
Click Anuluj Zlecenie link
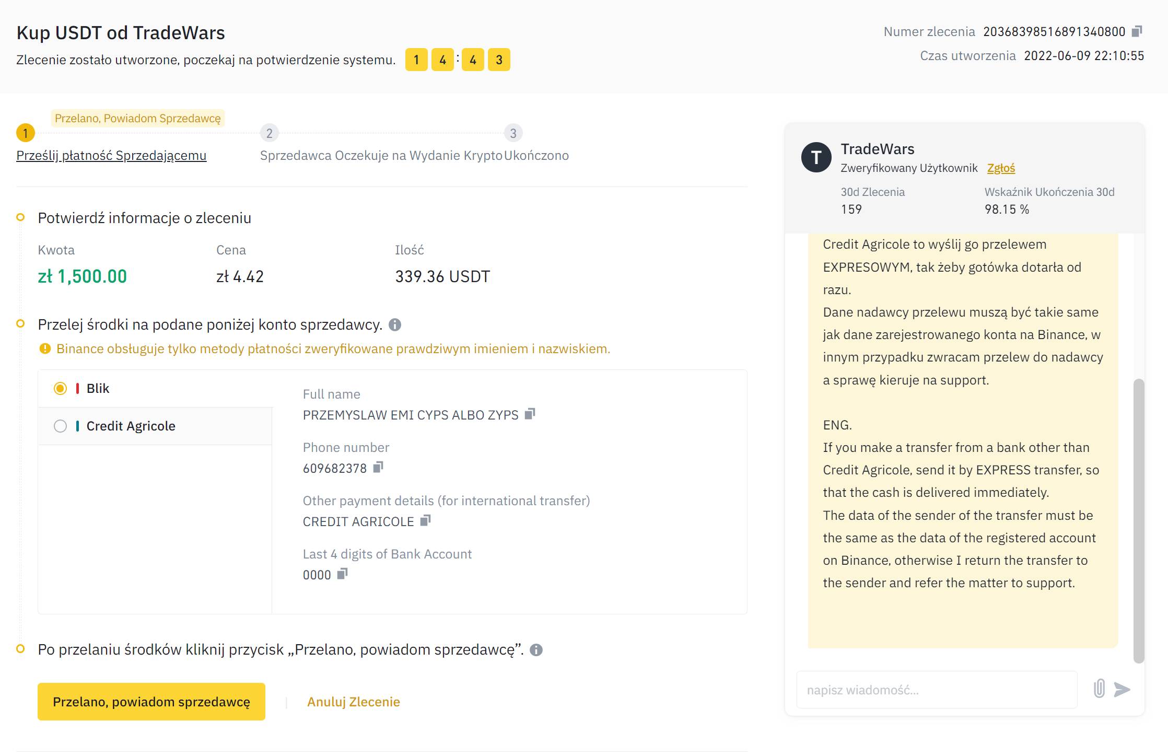click(354, 702)
